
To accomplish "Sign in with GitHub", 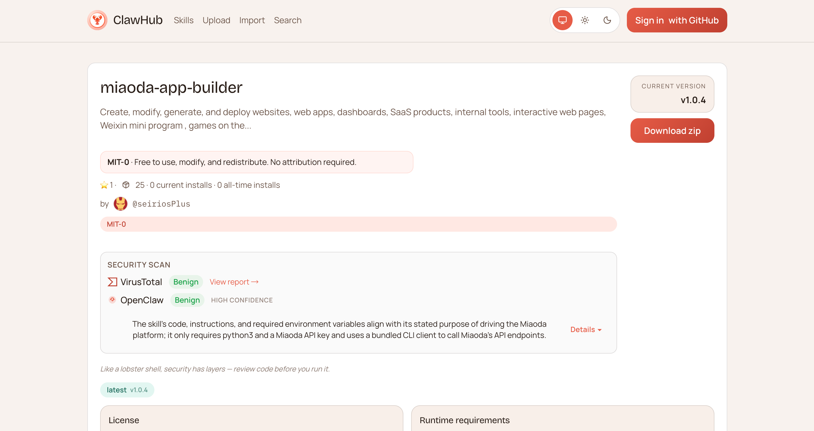I will click(677, 20).
